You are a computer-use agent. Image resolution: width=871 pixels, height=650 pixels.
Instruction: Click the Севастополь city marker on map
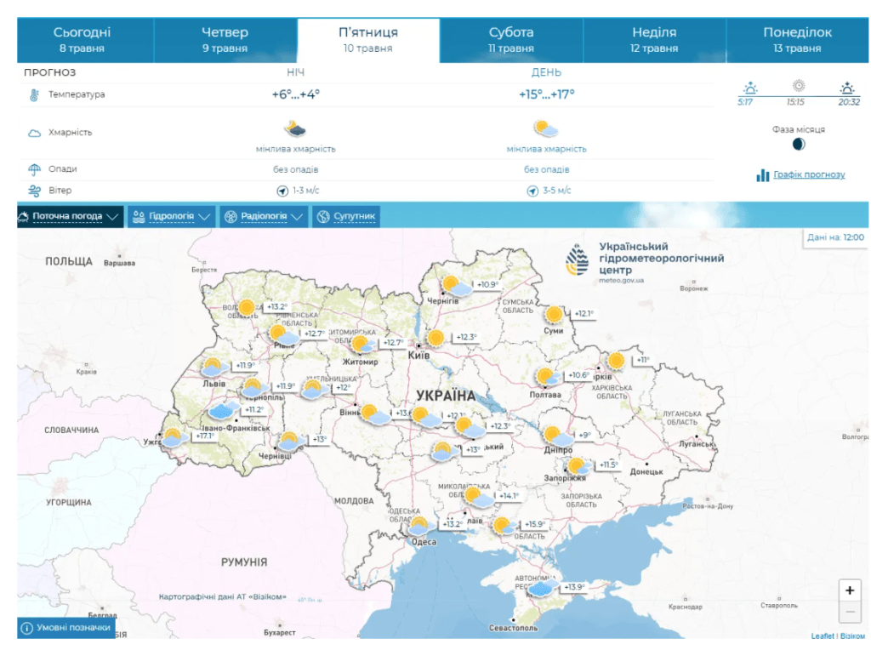(514, 619)
